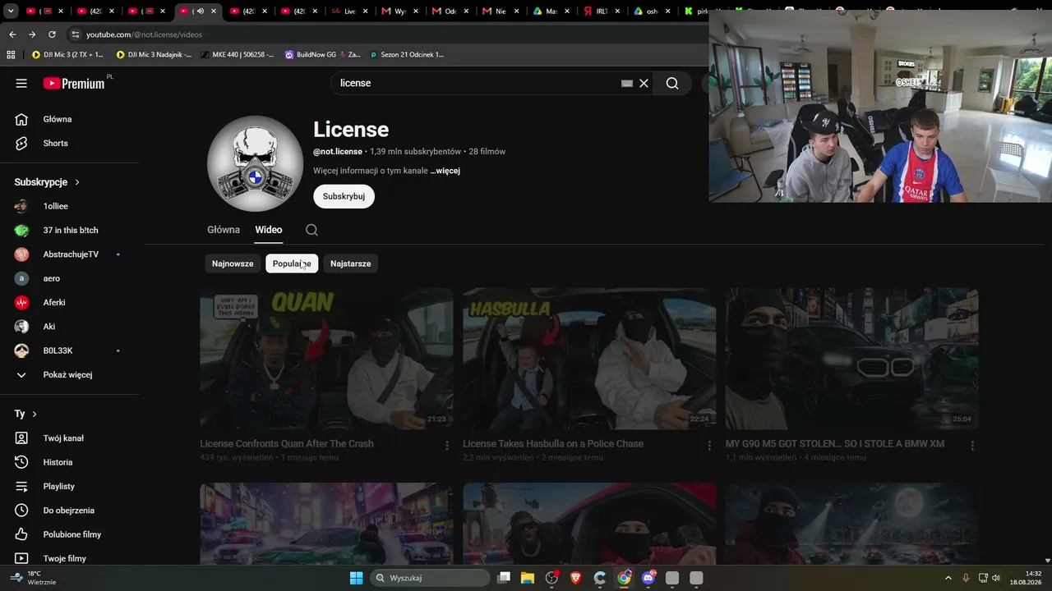Viewport: 1052px width, 591px height.
Task: Click the magnifier search button beside the search box
Action: tap(672, 83)
